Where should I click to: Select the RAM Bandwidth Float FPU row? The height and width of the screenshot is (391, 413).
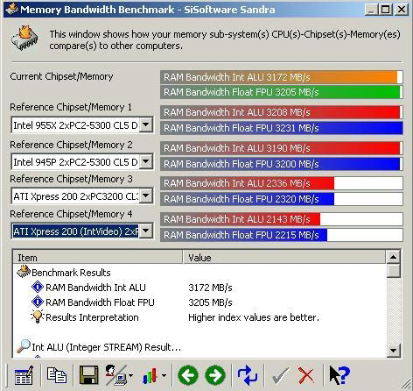point(199,302)
